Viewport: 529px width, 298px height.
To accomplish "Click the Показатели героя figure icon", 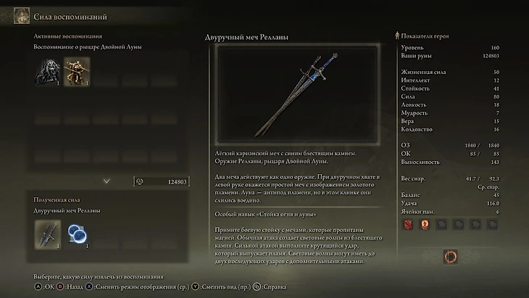I will coord(397,36).
